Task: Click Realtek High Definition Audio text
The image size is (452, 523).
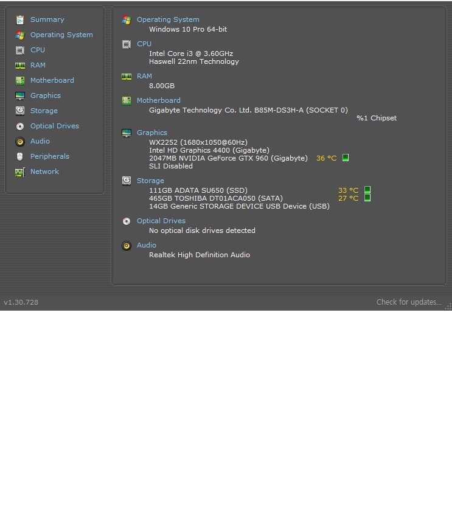Action: (x=200, y=255)
